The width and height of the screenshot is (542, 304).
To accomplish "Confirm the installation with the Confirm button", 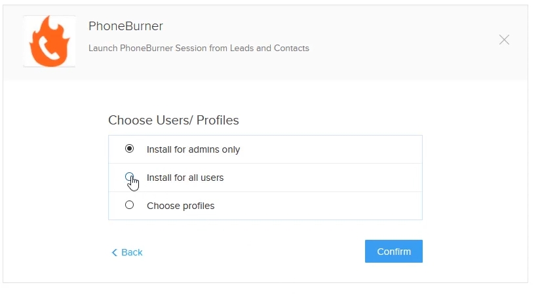I will (394, 251).
